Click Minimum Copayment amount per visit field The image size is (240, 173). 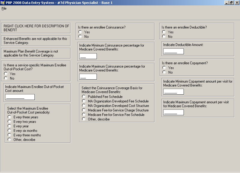(x=174, y=92)
